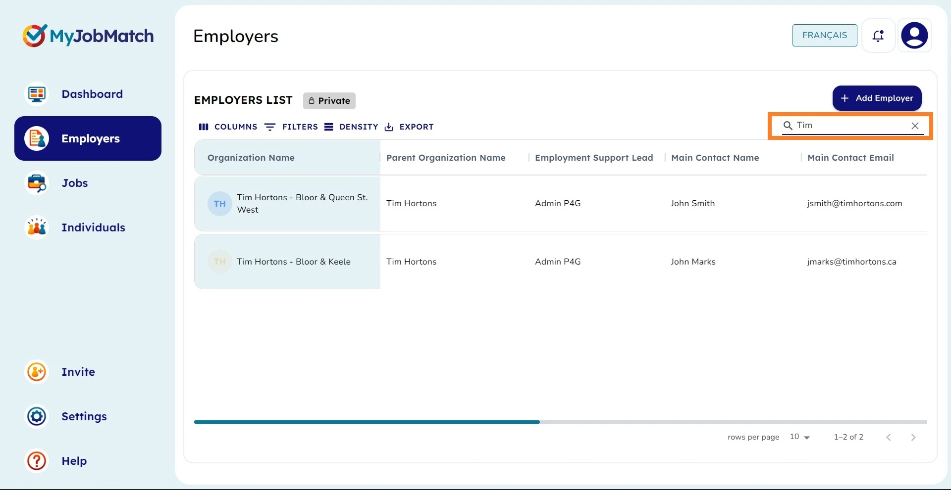Click the TH avatar for Bloor & Keele
The width and height of the screenshot is (951, 490).
(x=220, y=262)
